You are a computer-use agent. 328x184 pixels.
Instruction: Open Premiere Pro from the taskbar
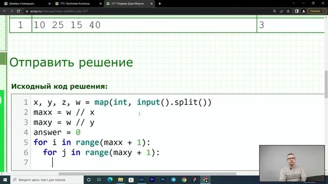[152, 179]
